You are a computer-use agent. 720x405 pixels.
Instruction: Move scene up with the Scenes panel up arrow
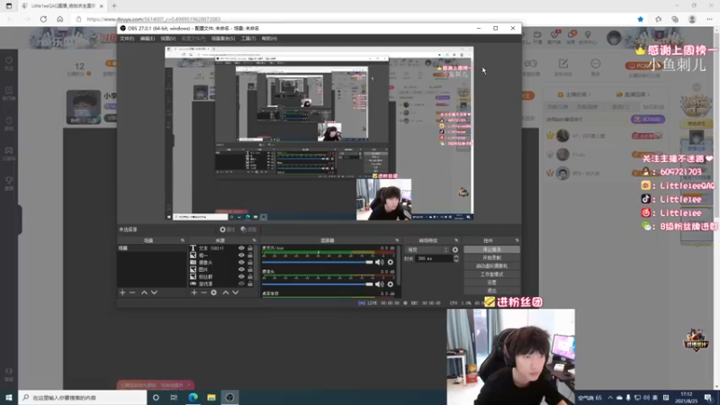144,292
